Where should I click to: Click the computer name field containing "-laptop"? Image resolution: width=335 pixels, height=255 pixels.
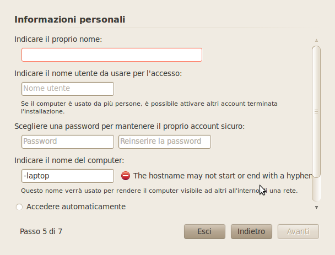pyautogui.click(x=67, y=176)
